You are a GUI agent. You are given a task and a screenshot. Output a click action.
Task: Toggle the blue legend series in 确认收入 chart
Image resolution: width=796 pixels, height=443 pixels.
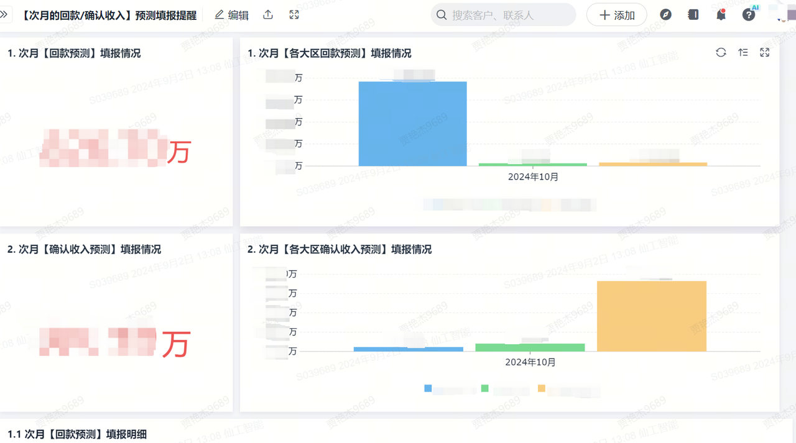tap(428, 388)
